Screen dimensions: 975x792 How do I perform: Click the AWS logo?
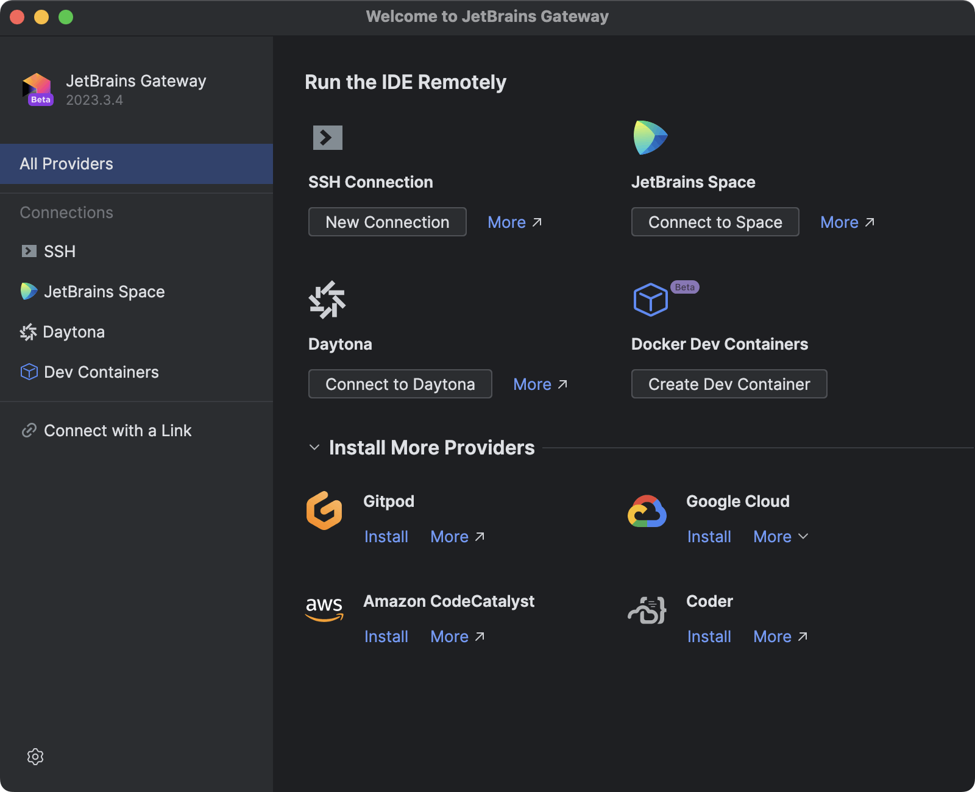324,610
